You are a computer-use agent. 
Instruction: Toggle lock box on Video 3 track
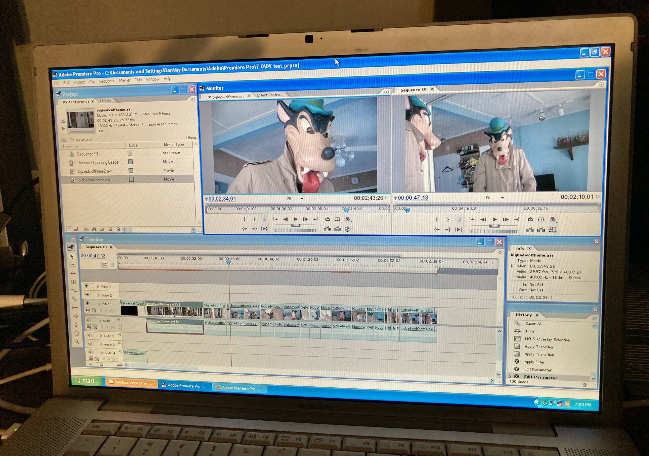tap(92, 286)
